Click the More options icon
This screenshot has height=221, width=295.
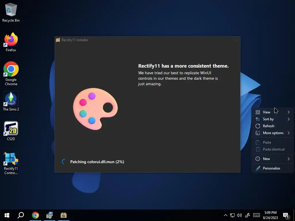coord(258,133)
